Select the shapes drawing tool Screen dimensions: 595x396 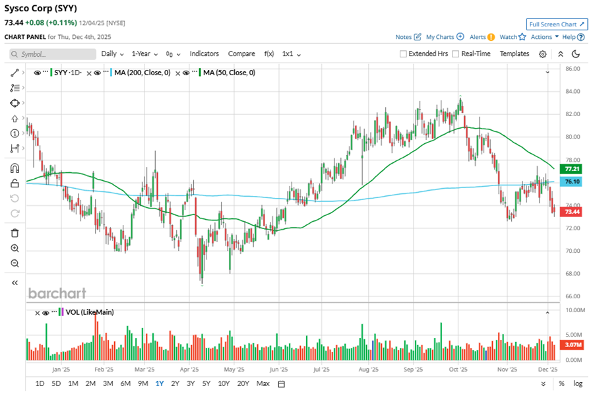pyautogui.click(x=15, y=103)
